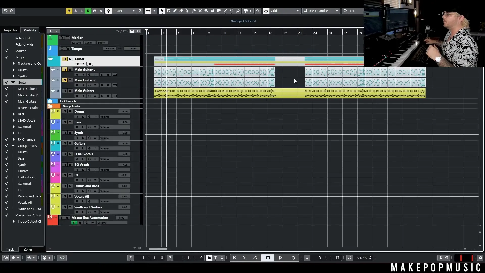Click the Record button in transport
This screenshot has height=273, width=485.
point(293,258)
